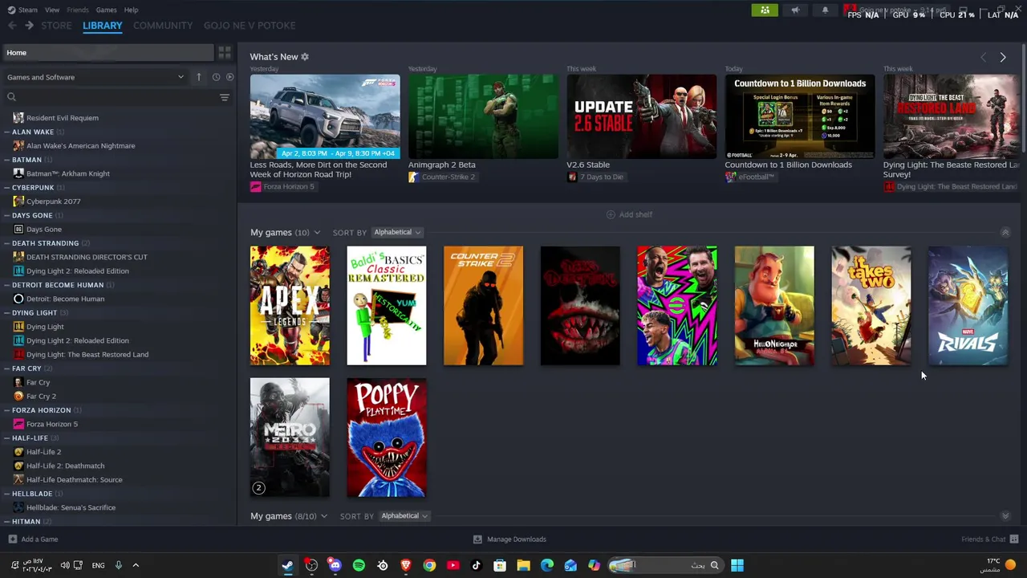This screenshot has width=1027, height=578.
Task: Click the Add a Game plus icon
Action: point(12,539)
